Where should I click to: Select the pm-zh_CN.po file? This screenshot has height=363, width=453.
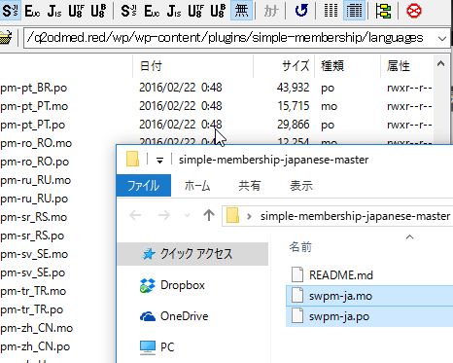[35, 346]
